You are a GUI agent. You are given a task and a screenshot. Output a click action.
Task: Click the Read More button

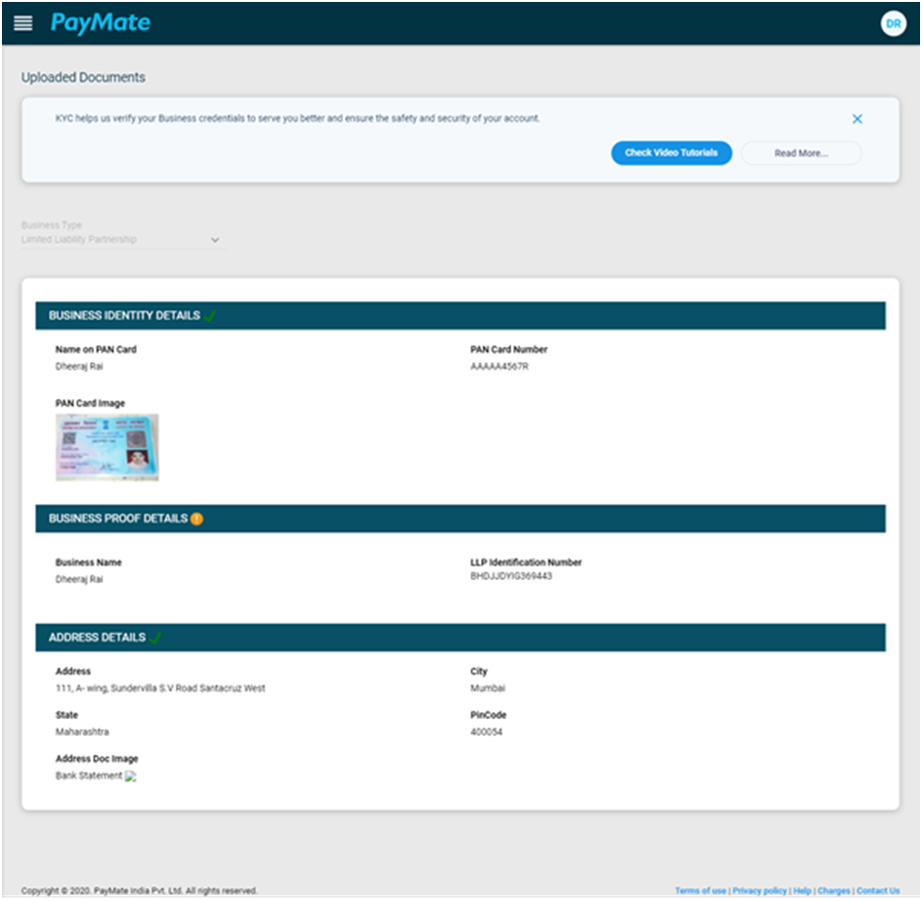tap(801, 153)
